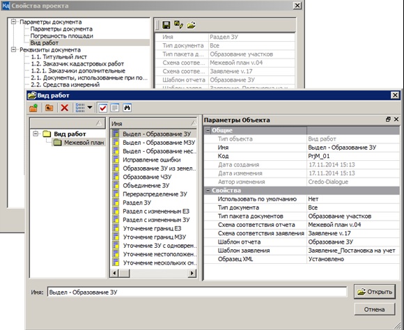The width and height of the screenshot is (404, 330).
Task: Click the list view mode icon
Action: point(80,108)
